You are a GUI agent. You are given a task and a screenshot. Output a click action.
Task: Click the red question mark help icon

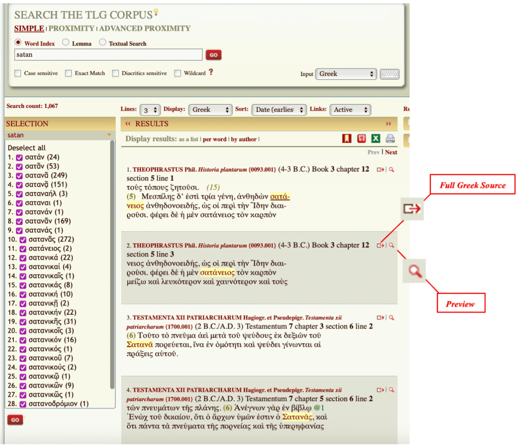coord(211,72)
